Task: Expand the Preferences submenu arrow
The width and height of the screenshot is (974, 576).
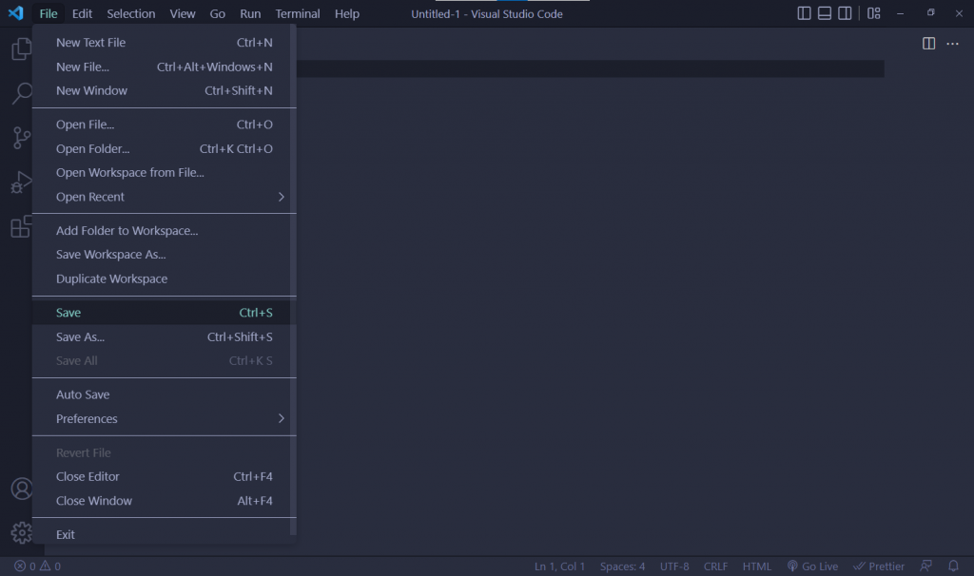Action: pos(282,418)
